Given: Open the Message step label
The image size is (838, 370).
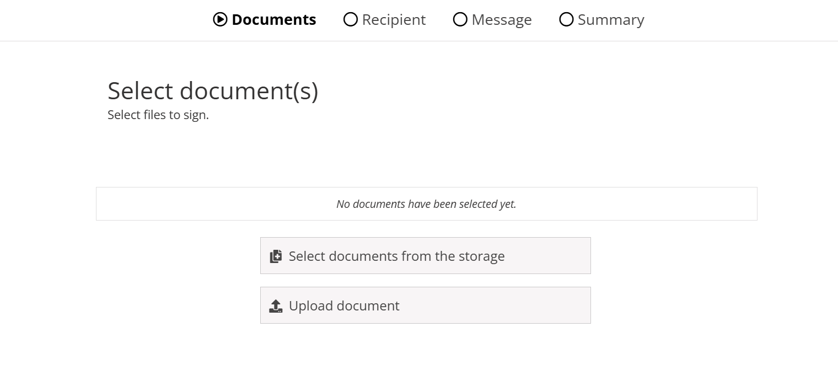Looking at the screenshot, I should coord(502,20).
